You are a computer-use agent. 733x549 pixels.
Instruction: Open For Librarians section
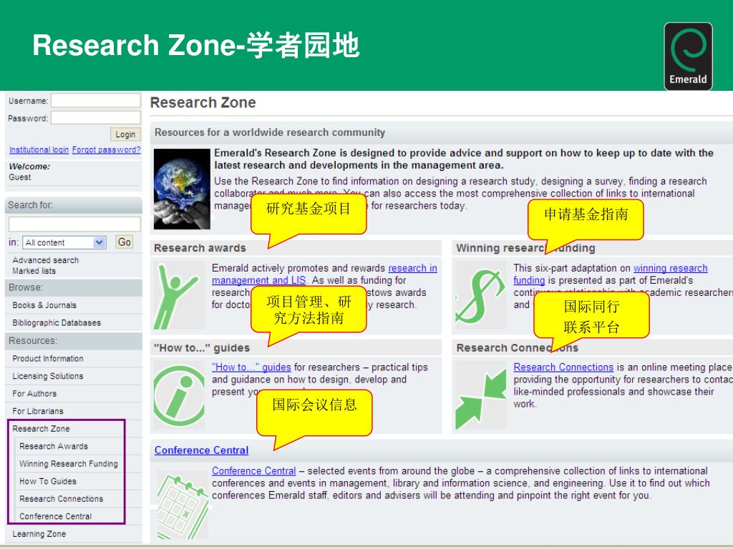point(38,411)
